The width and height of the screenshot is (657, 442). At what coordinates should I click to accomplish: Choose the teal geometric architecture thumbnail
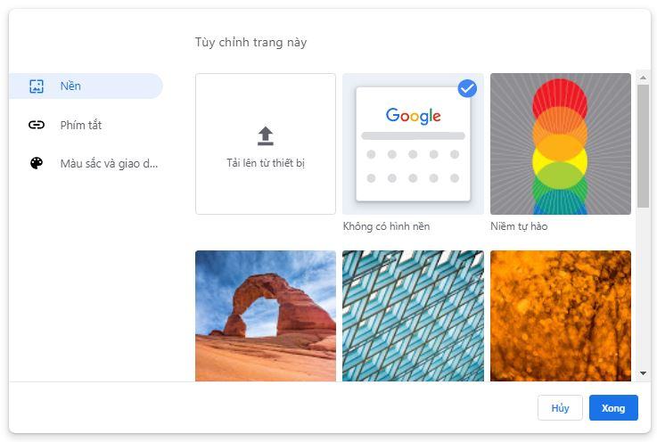413,315
